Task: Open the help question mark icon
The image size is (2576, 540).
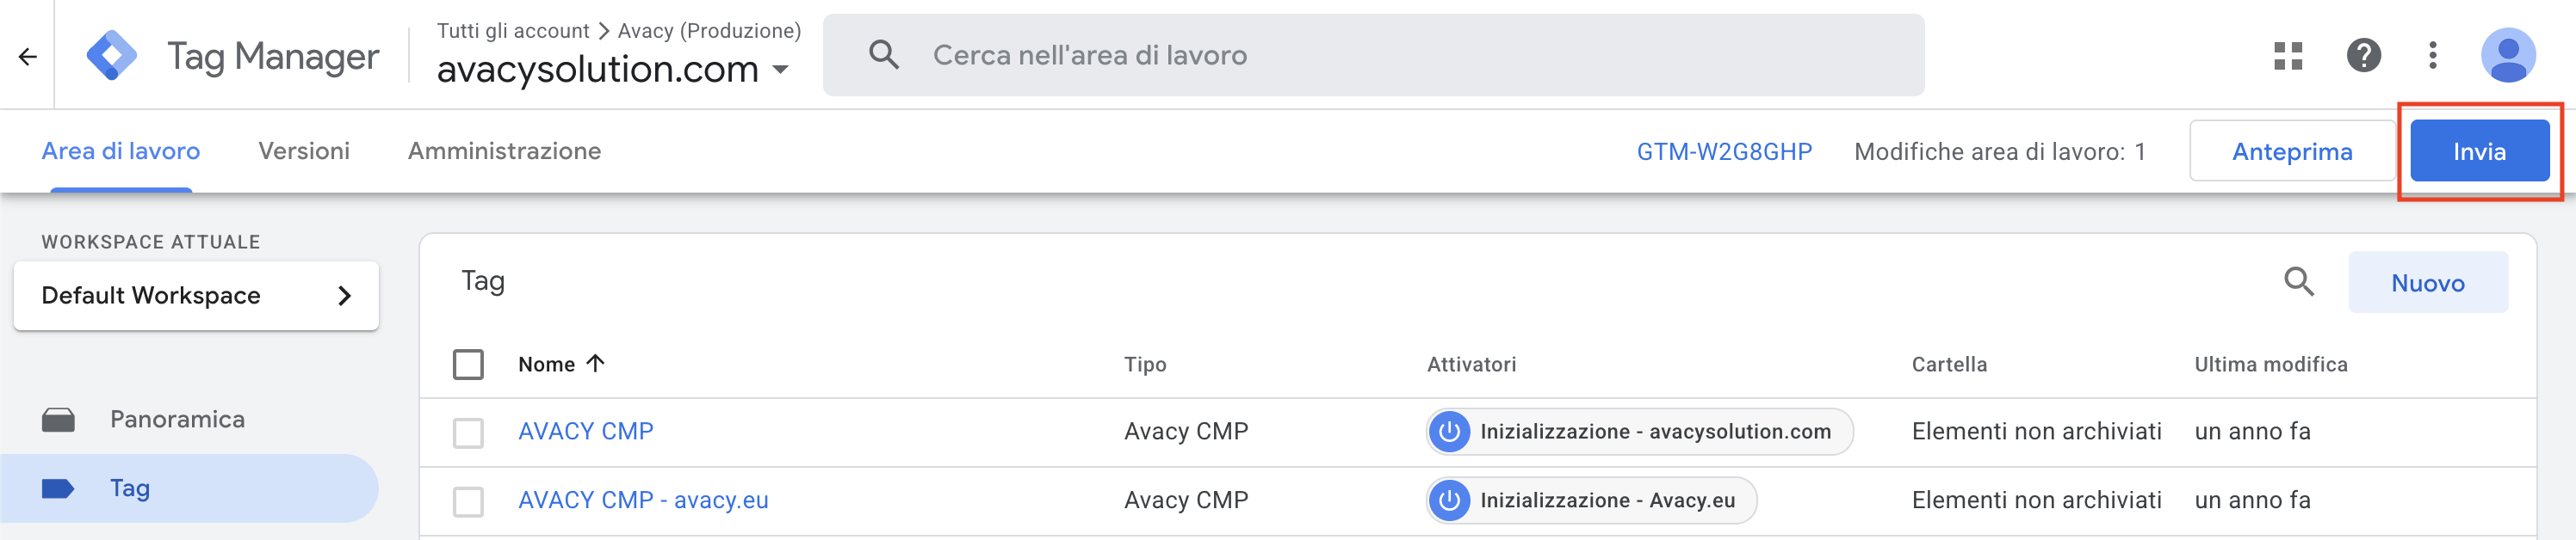Action: point(2363,55)
